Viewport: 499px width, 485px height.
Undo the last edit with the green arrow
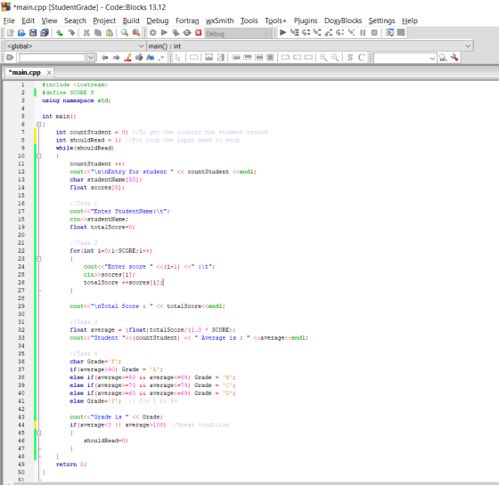pos(60,32)
